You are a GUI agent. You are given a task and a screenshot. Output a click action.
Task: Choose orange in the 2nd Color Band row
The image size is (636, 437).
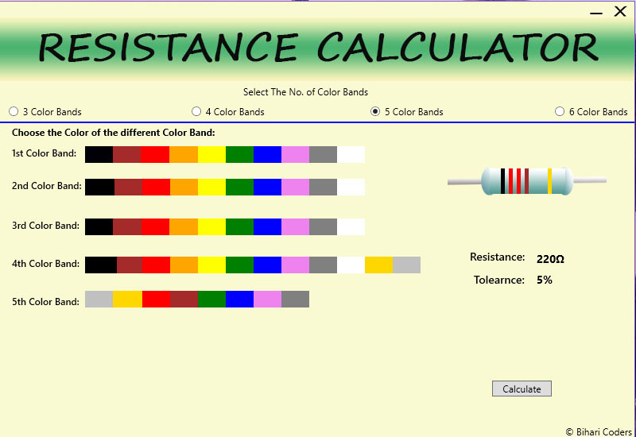pyautogui.click(x=184, y=187)
